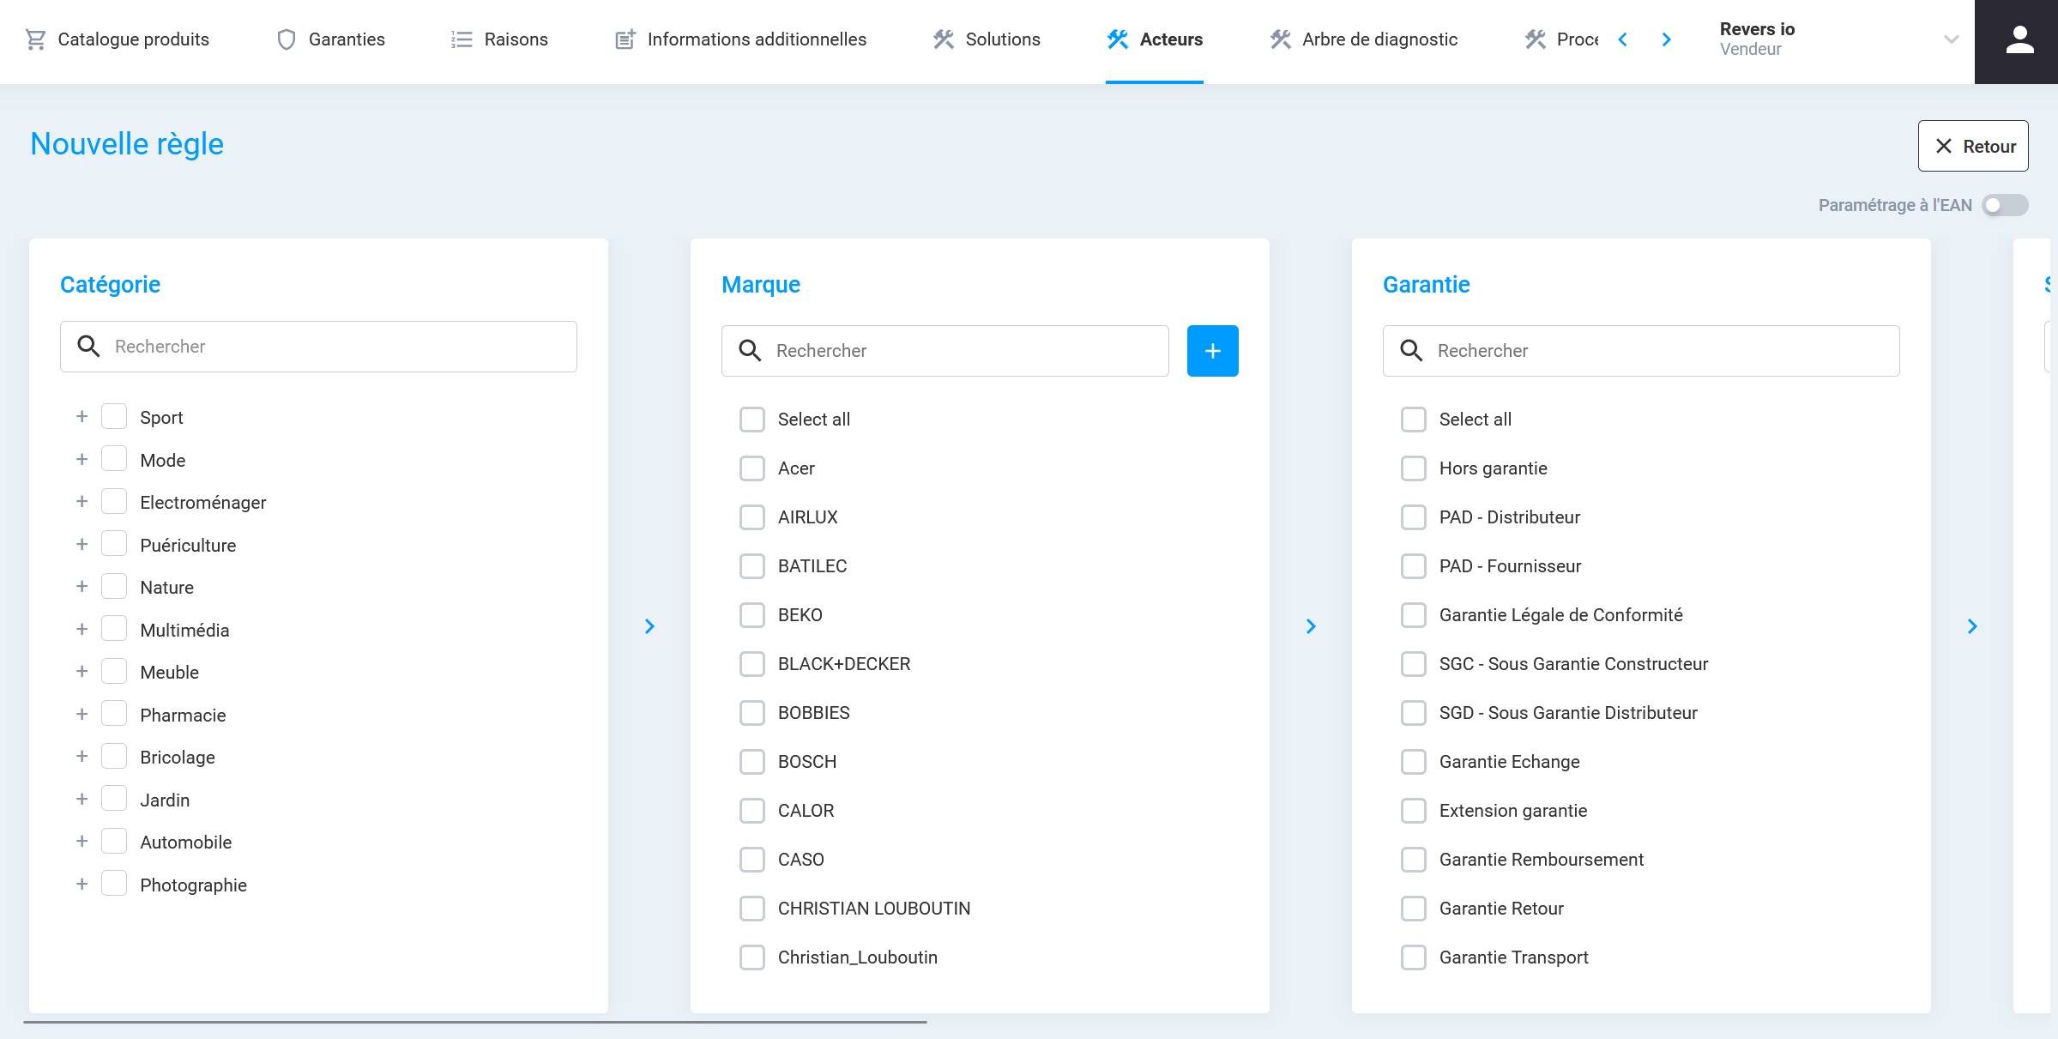This screenshot has width=2058, height=1039.
Task: Tick the Garantie Légale de Conformité checkbox
Action: [1414, 615]
